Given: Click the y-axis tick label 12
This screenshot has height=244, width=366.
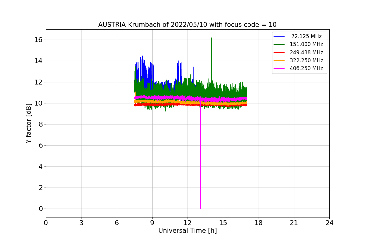Looking at the screenshot, I should click(x=38, y=82).
